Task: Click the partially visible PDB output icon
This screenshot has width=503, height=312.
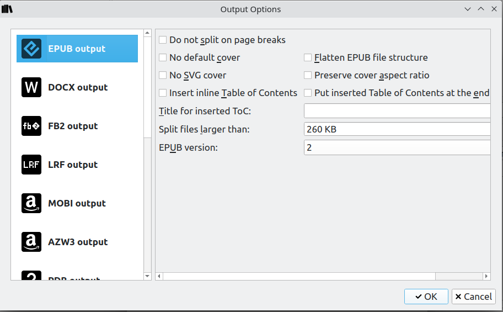Action: [31, 276]
